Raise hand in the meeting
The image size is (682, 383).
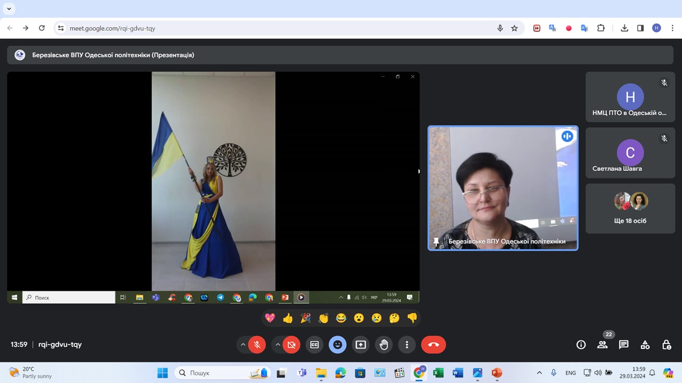[x=384, y=345]
